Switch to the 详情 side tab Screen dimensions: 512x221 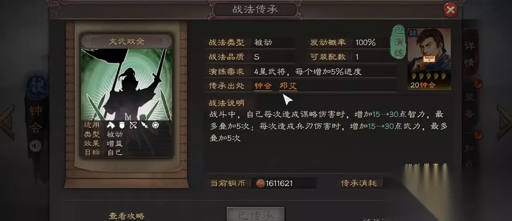469,54
